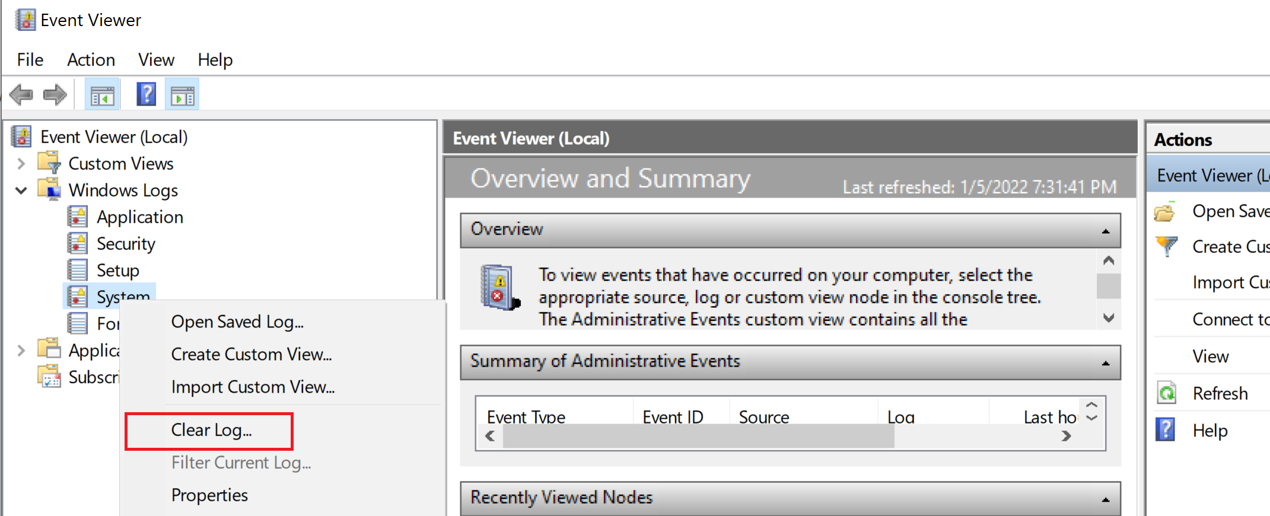The width and height of the screenshot is (1270, 516).
Task: Click the right arrow of the summary scrollbar
Action: [1066, 436]
